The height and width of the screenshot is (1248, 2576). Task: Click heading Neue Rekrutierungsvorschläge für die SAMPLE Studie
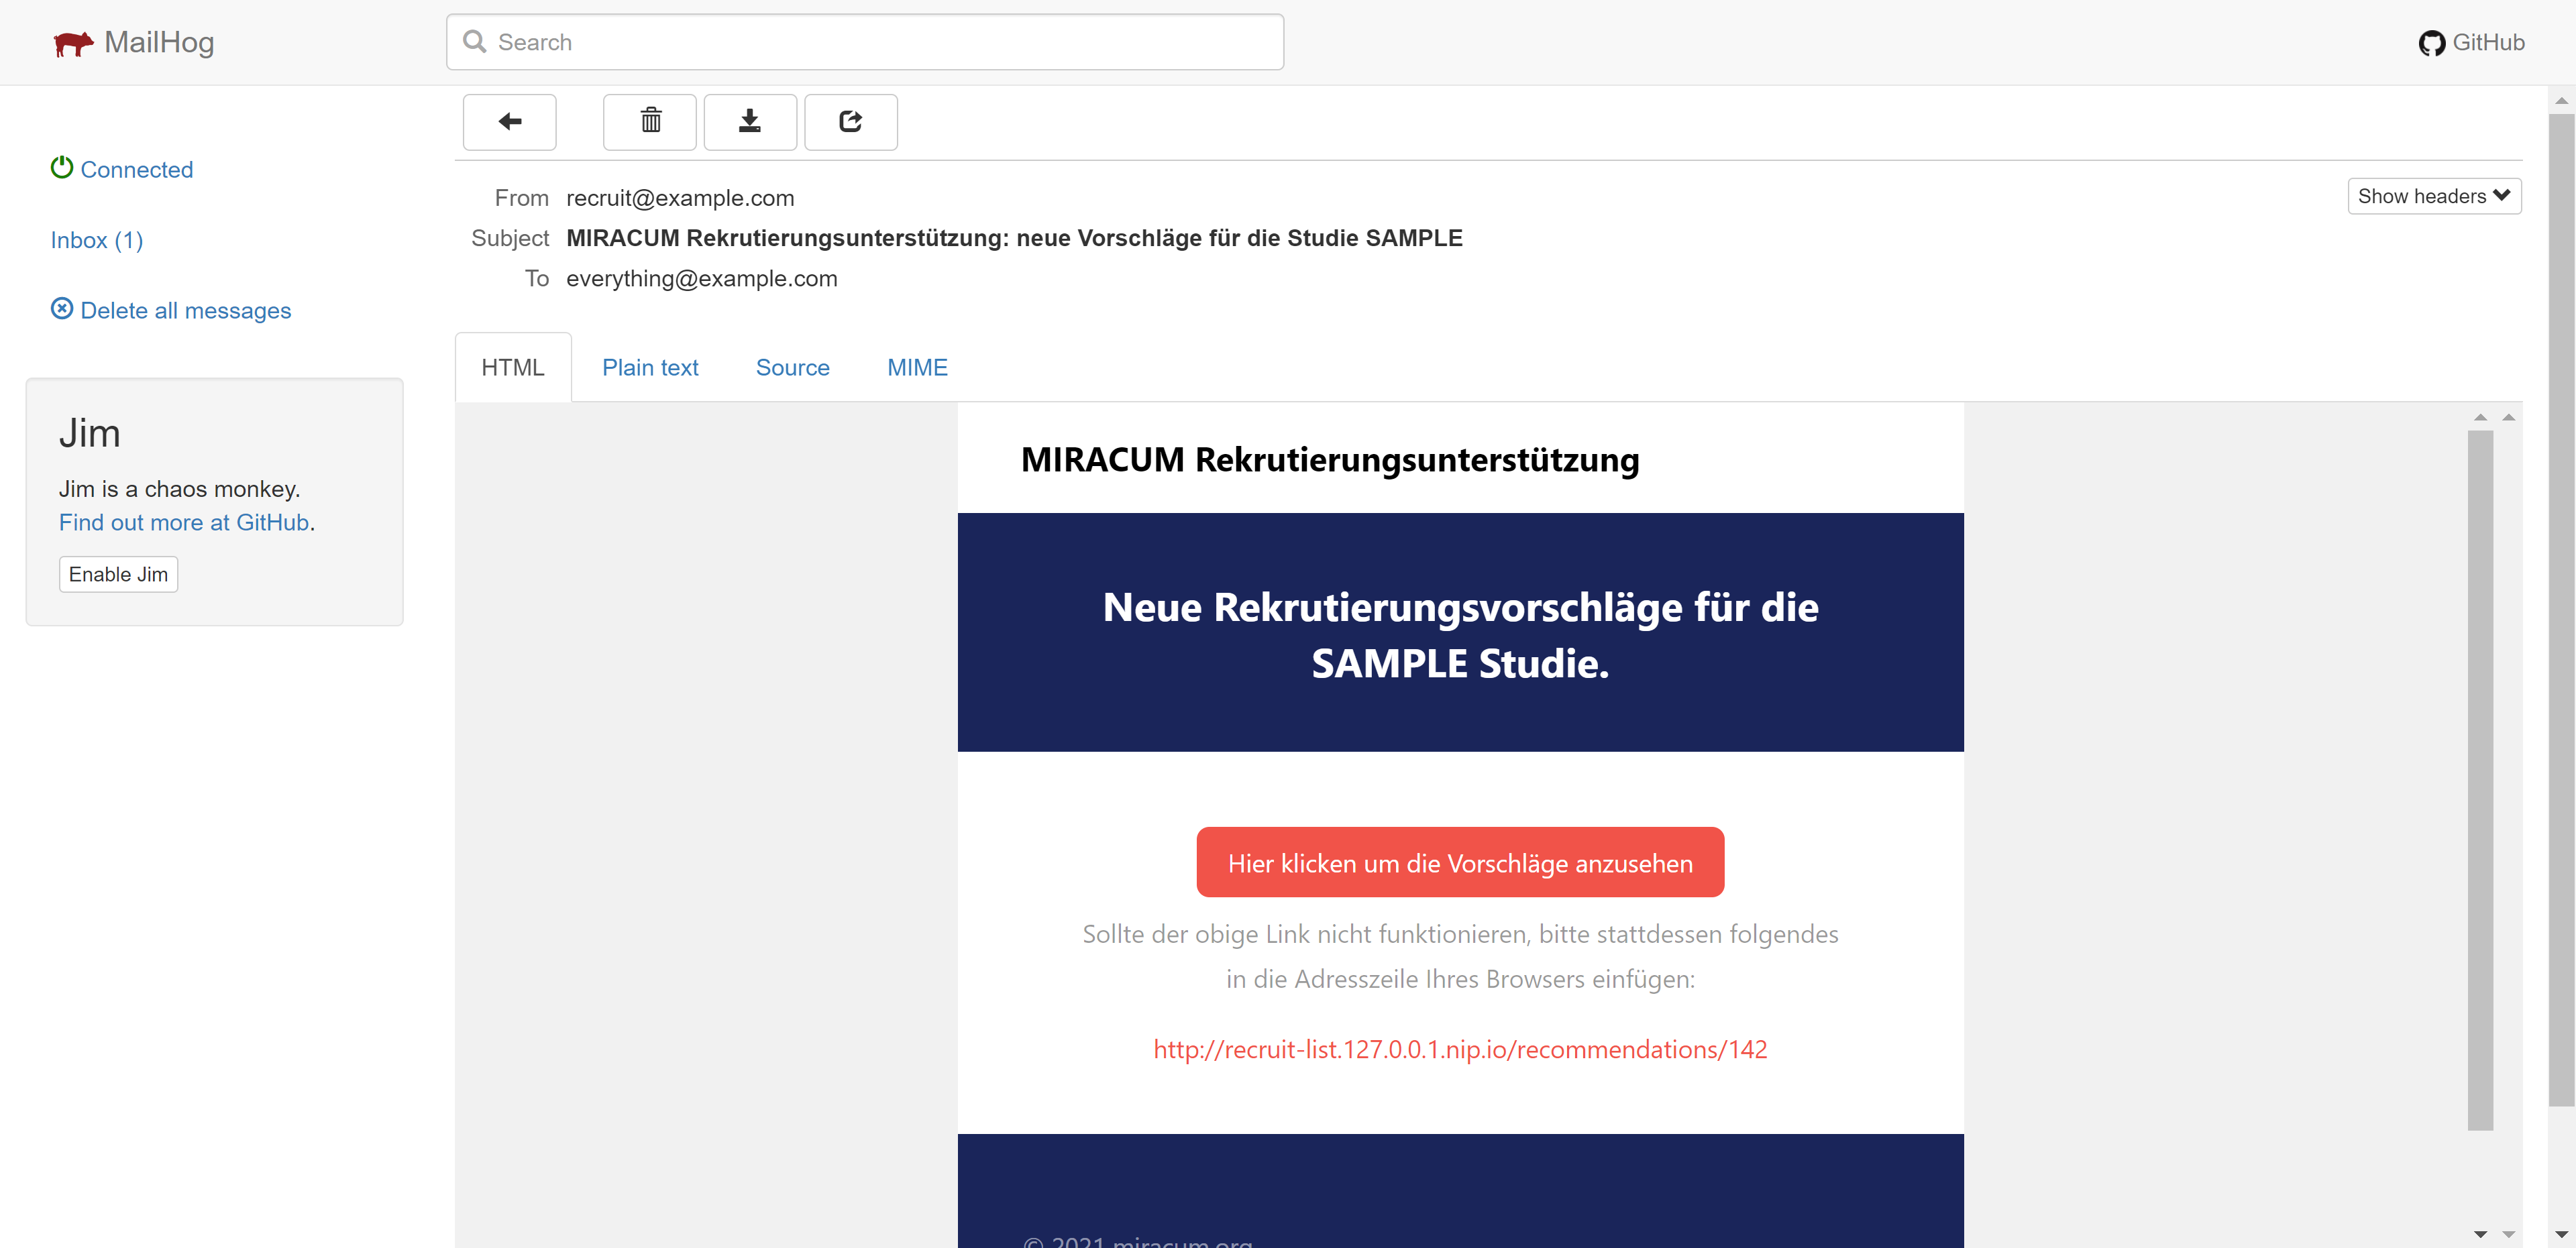pyautogui.click(x=1460, y=635)
